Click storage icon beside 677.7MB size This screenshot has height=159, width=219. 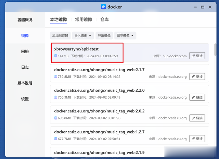tap(55, 139)
